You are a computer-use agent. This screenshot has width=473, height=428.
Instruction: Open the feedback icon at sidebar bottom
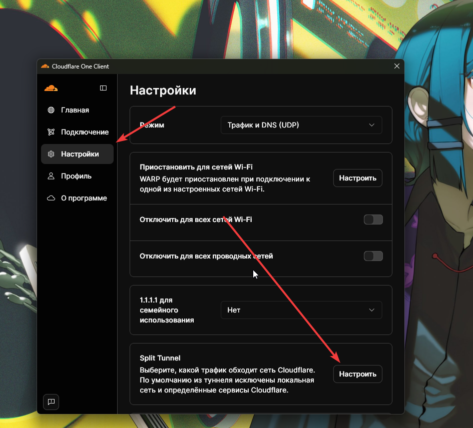51,402
